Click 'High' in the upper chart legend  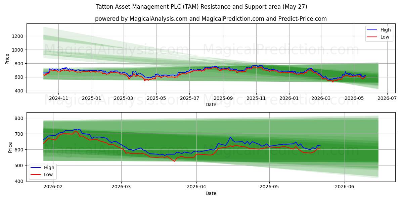pyautogui.click(x=386, y=30)
